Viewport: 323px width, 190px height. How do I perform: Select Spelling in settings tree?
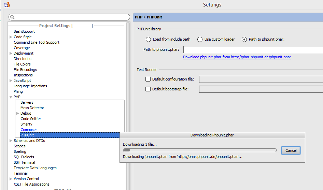[20, 151]
